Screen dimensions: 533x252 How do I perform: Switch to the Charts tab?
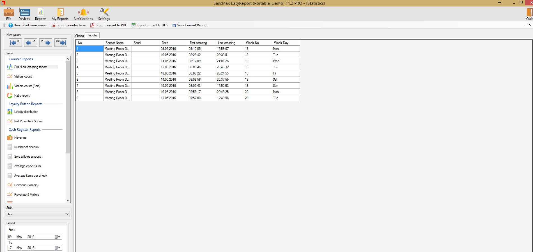(79, 36)
